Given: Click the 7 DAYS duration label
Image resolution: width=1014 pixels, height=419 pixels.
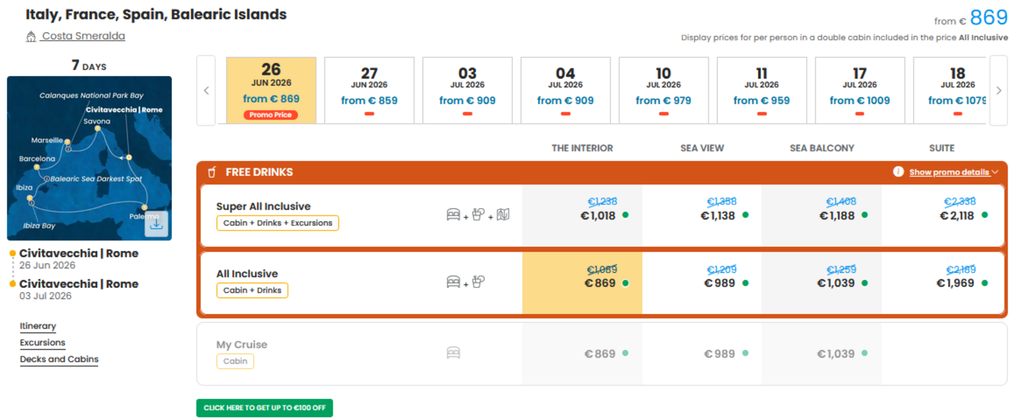Looking at the screenshot, I should pyautogui.click(x=89, y=65).
